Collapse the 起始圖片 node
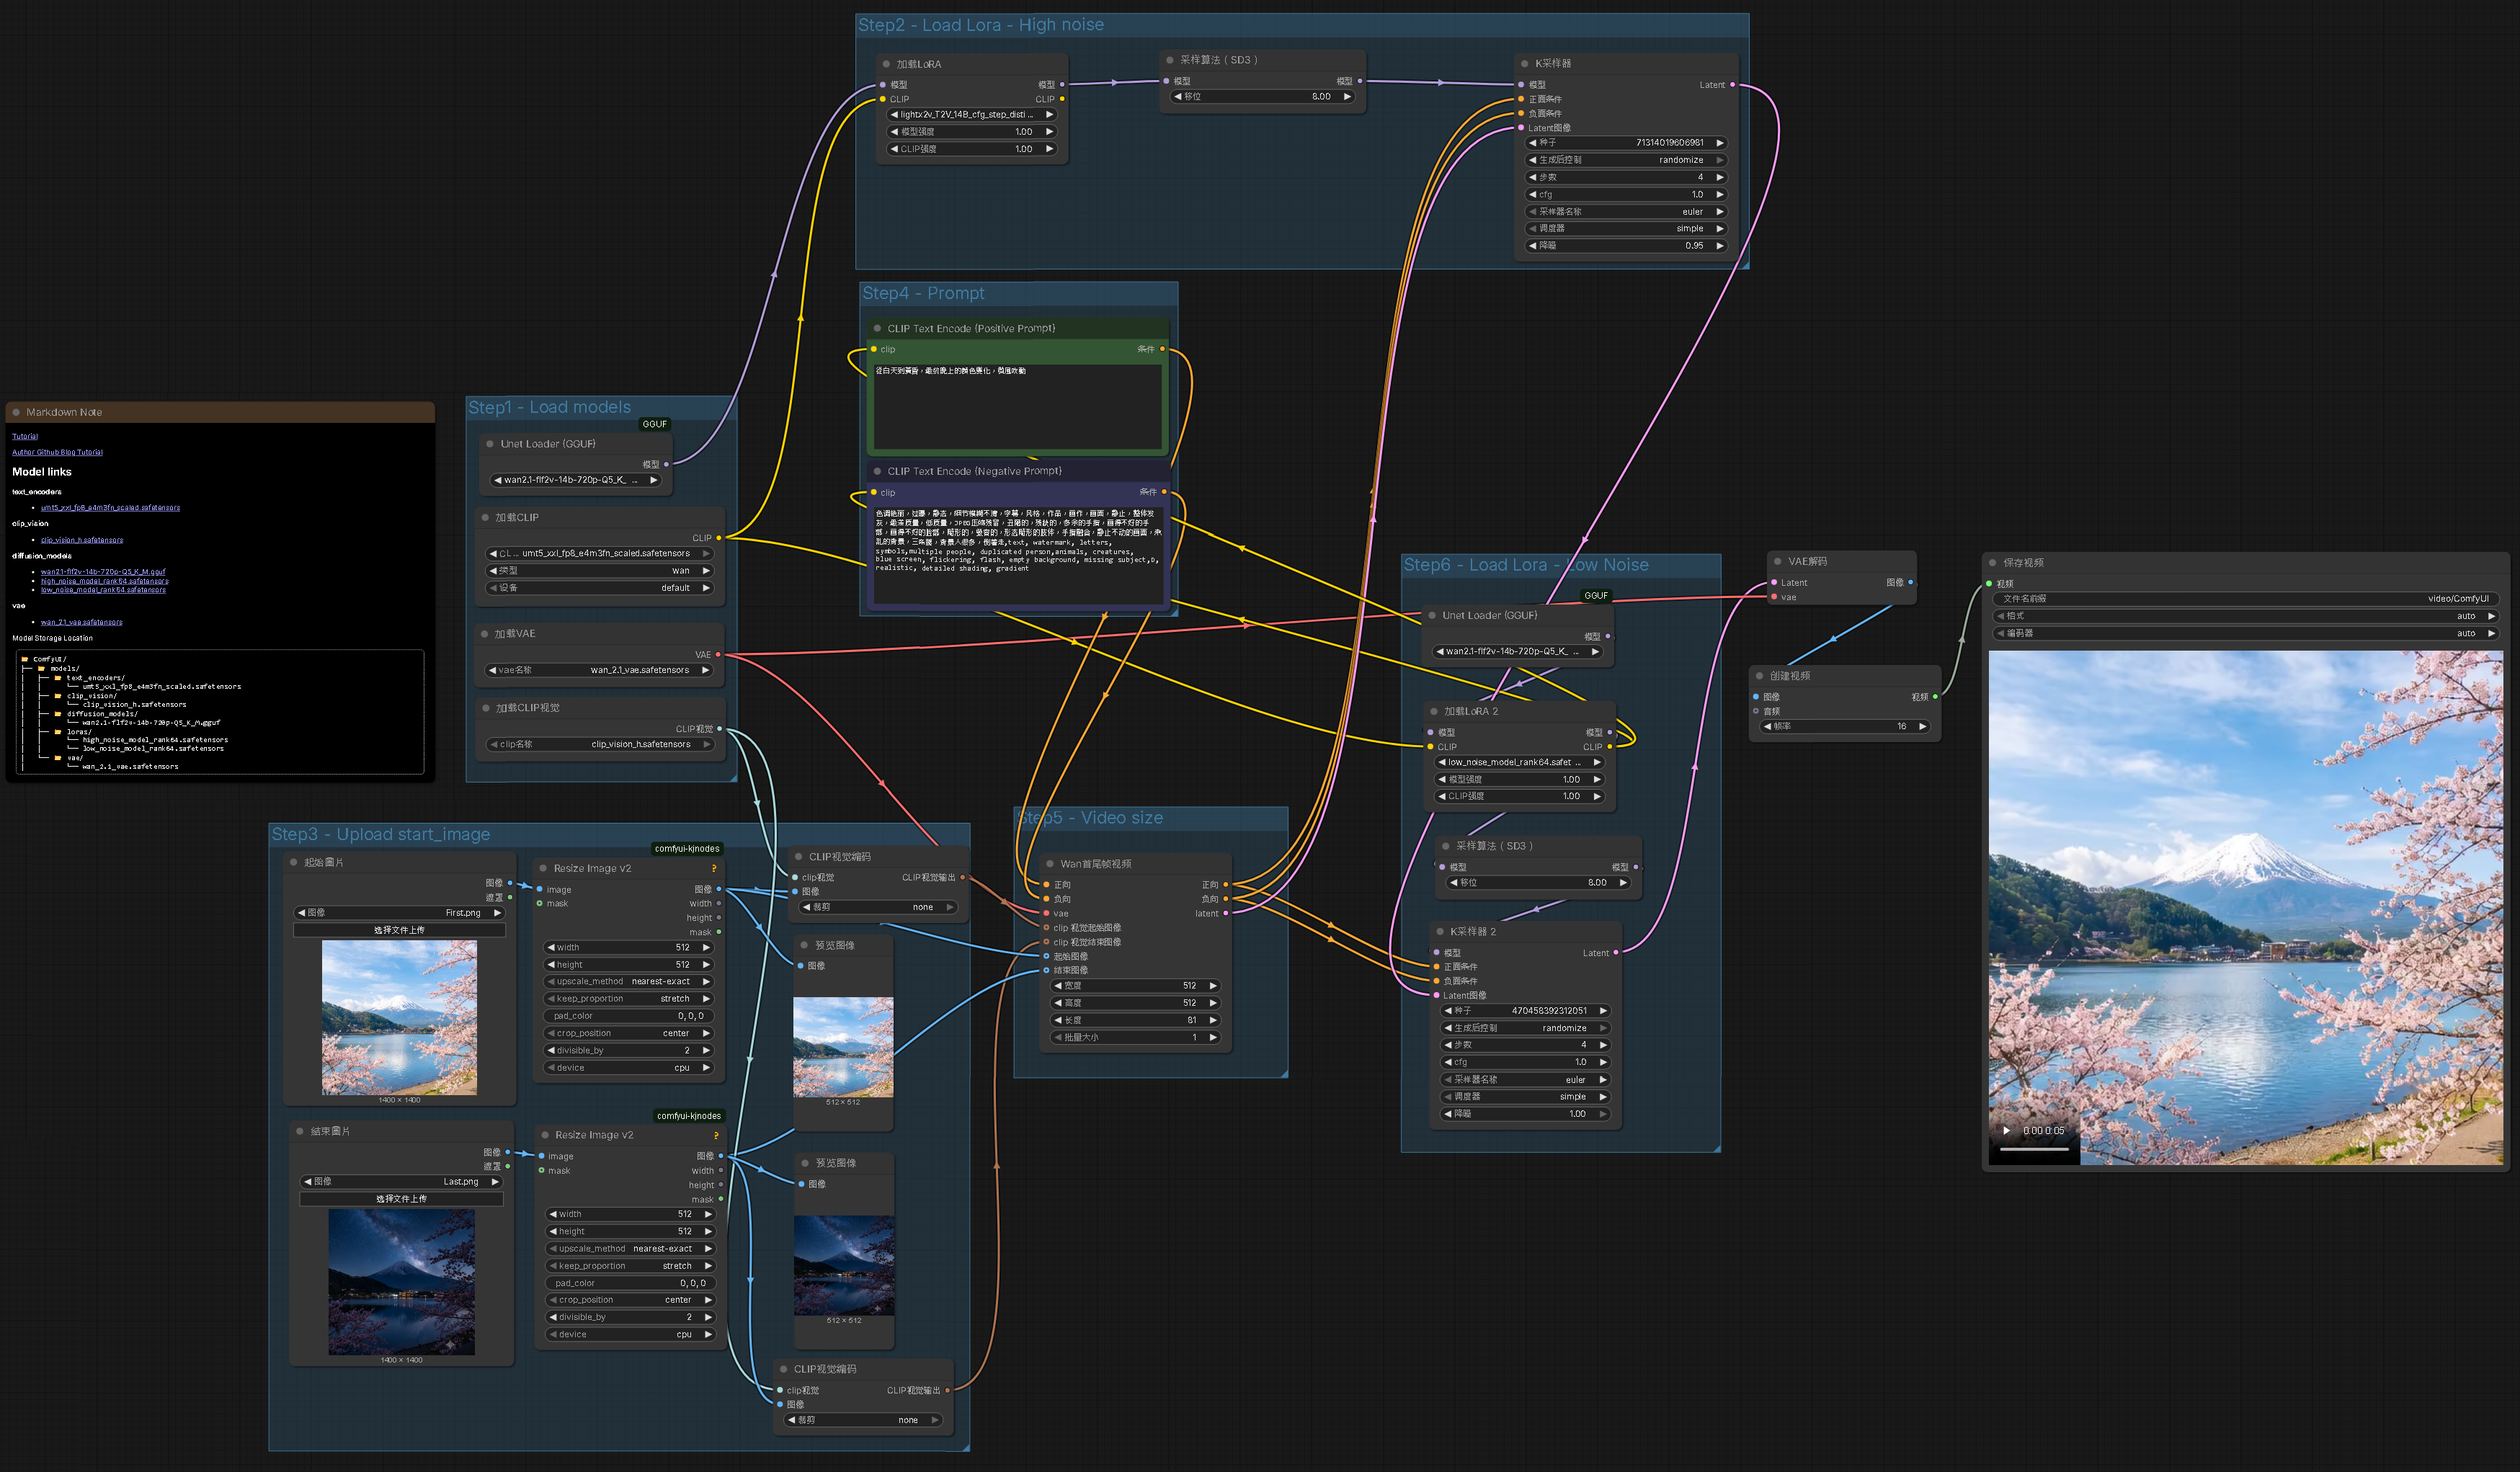 294,862
